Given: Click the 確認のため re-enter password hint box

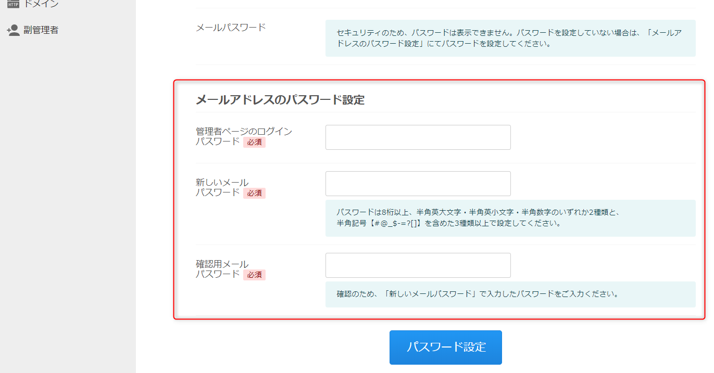Looking at the screenshot, I should click(x=510, y=294).
